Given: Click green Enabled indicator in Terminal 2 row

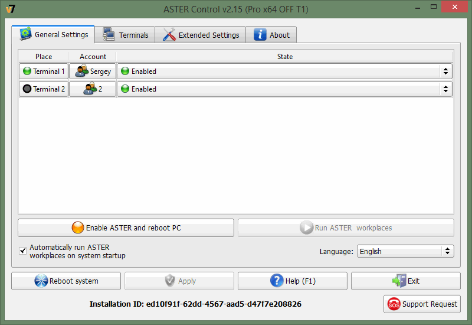Looking at the screenshot, I should [x=125, y=89].
